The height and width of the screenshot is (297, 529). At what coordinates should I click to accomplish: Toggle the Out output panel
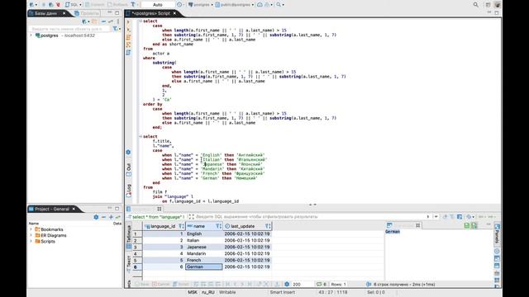129,170
